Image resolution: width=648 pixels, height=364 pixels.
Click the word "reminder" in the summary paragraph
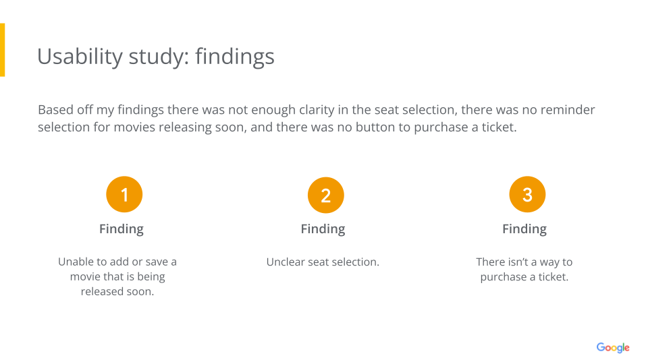coord(565,110)
